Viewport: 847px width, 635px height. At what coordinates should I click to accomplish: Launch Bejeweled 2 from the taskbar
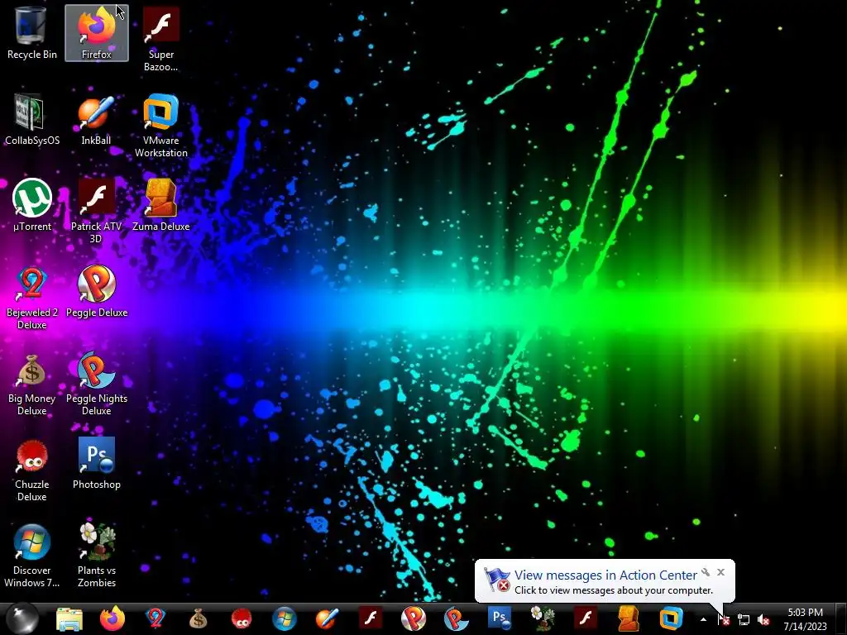pos(155,618)
